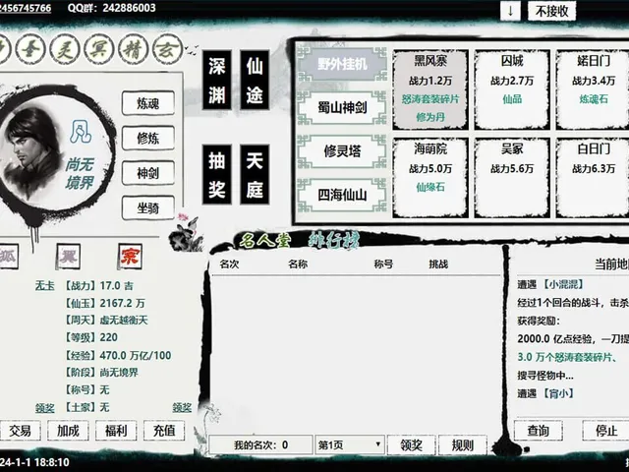This screenshot has height=472, width=629.
Task: Click the QQ群 242886003 text
Action: [x=111, y=8]
